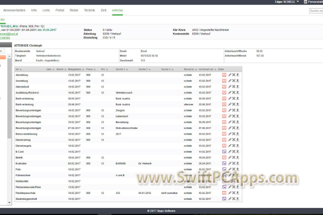Delete the Personalausweis/Pass entry
Screen dimensions: 323x215
coord(234,187)
